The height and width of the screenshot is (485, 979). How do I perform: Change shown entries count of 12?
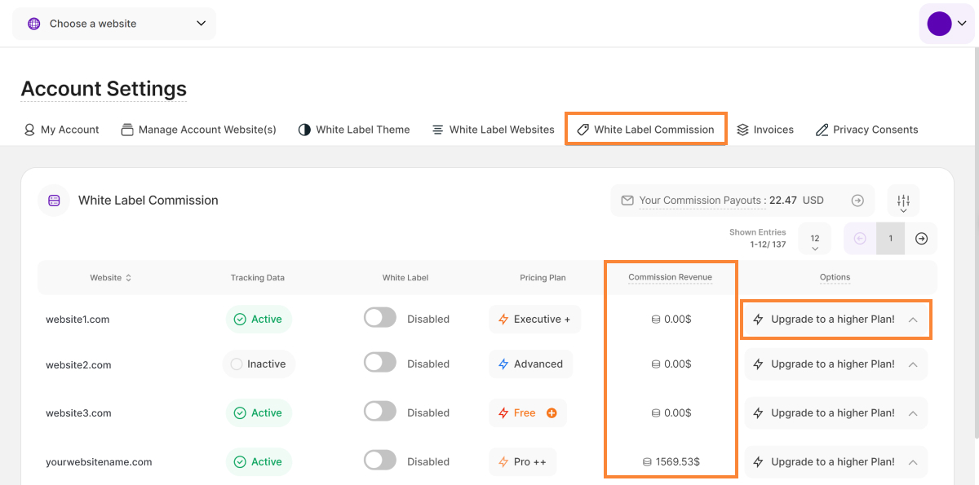(814, 239)
